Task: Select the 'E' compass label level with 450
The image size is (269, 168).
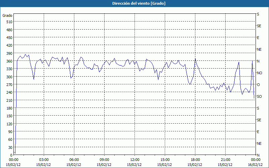Action: (258, 38)
